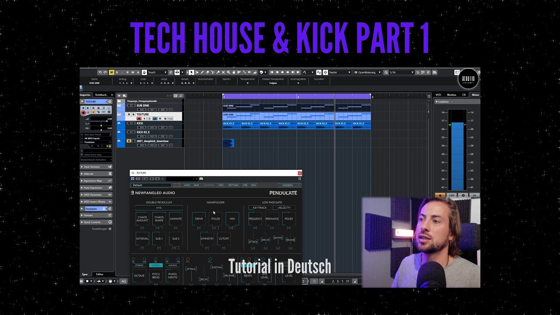Image resolution: width=560 pixels, height=315 pixels.
Task: Click the LOAD button in Pendulate
Action: 187,185
